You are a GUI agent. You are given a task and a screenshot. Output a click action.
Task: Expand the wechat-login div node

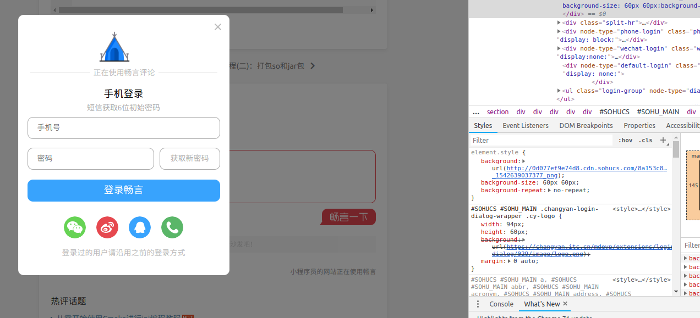coord(559,49)
